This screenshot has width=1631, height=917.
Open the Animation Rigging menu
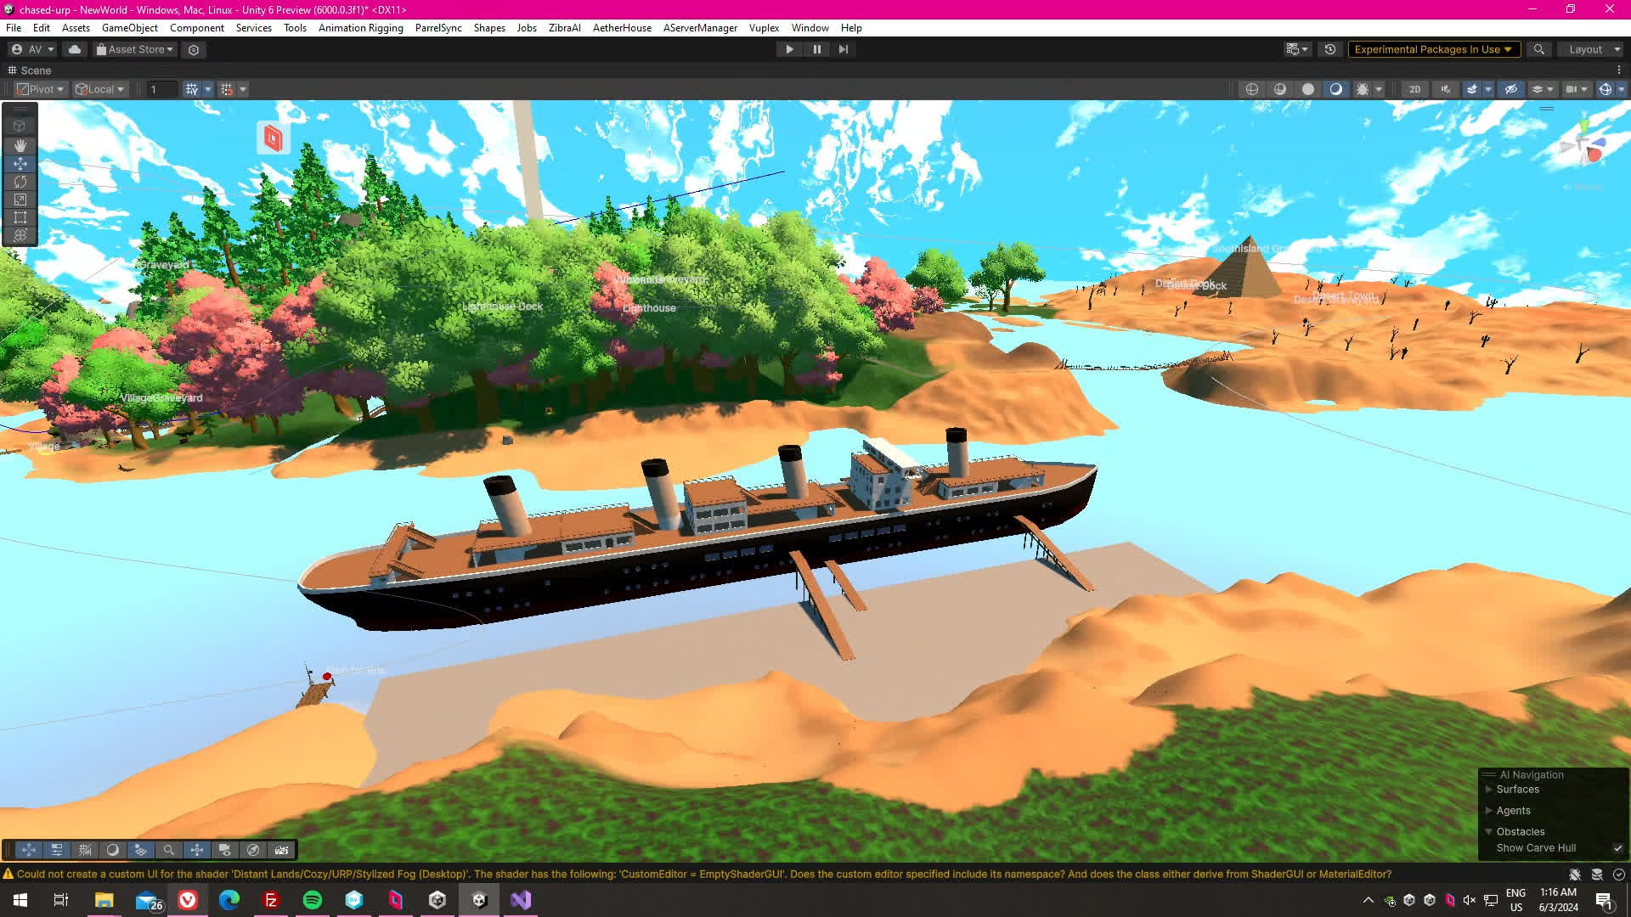[360, 28]
